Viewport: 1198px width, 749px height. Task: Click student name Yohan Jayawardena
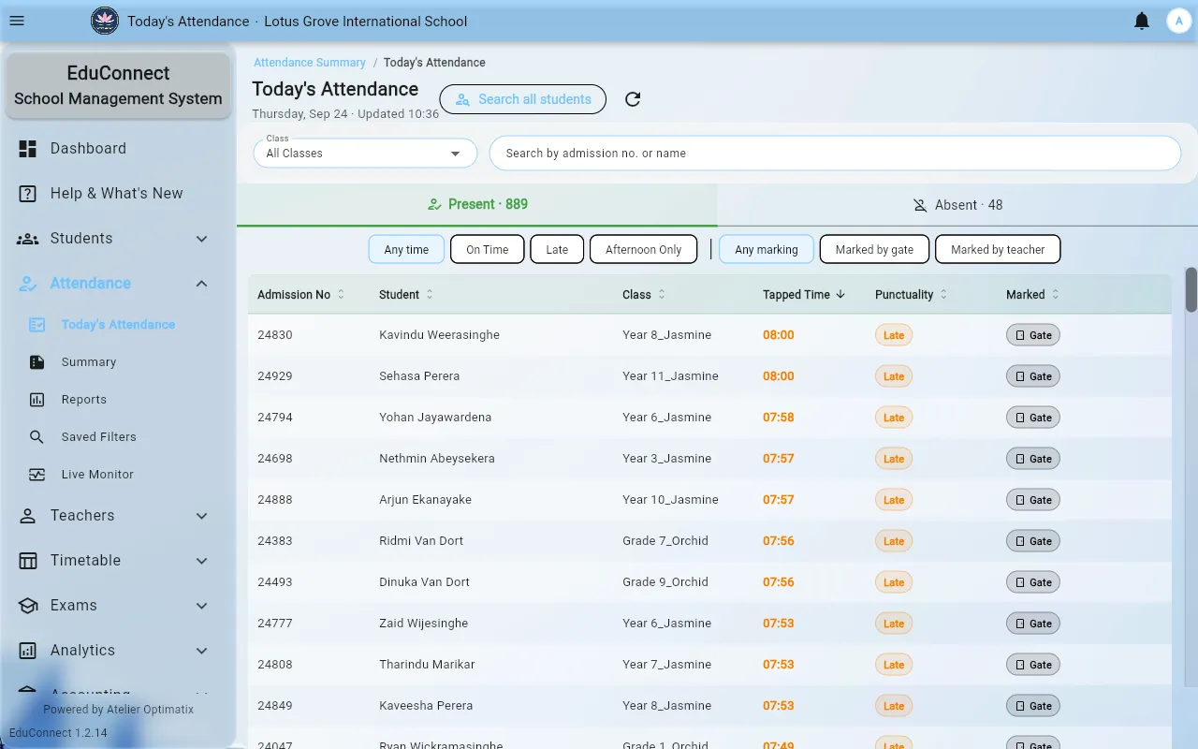coord(435,418)
